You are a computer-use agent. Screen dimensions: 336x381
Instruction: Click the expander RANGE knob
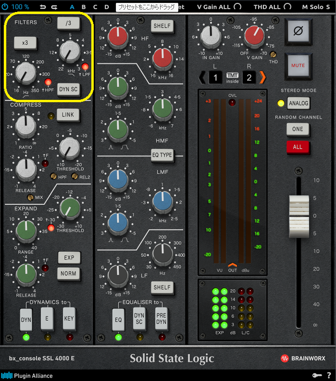pyautogui.click(x=26, y=231)
